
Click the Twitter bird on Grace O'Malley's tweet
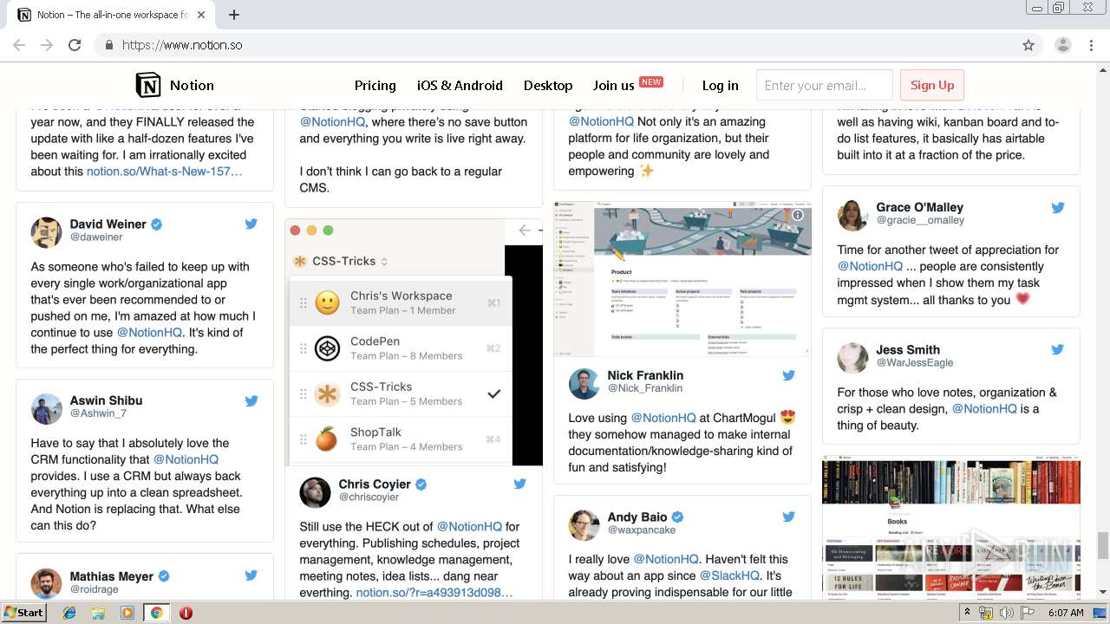click(x=1057, y=208)
